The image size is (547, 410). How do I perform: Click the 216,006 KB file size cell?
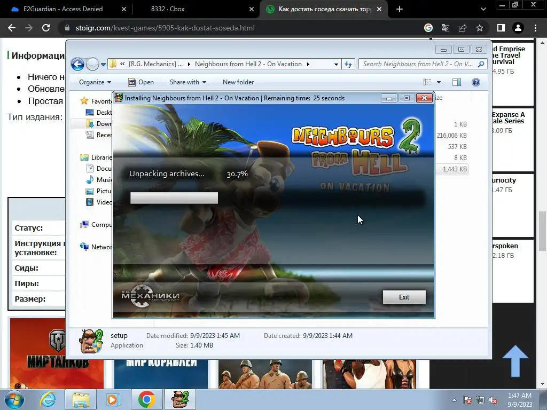coord(452,135)
